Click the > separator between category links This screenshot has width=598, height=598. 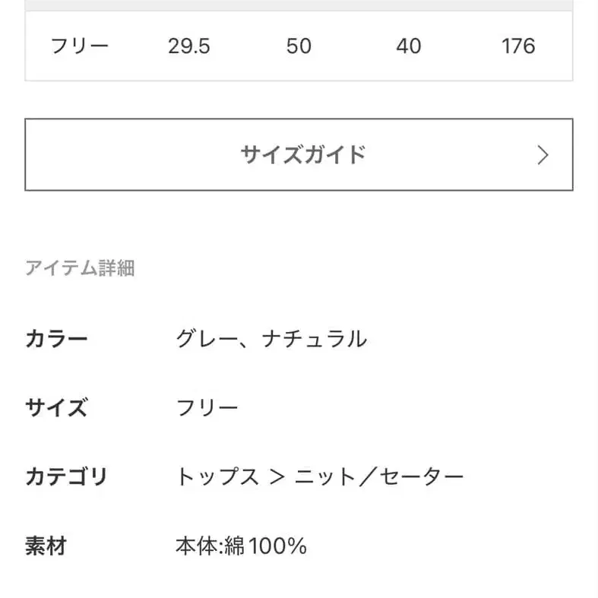(277, 477)
